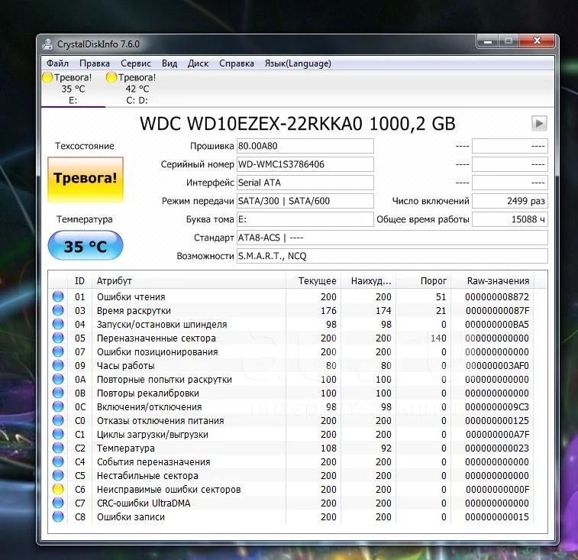Click raw value 00000000000F
The width and height of the screenshot is (578, 560).
point(497,490)
